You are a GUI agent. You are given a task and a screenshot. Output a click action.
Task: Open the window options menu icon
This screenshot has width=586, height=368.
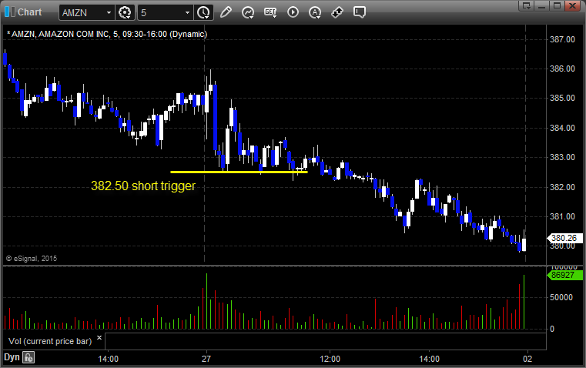click(x=527, y=5)
